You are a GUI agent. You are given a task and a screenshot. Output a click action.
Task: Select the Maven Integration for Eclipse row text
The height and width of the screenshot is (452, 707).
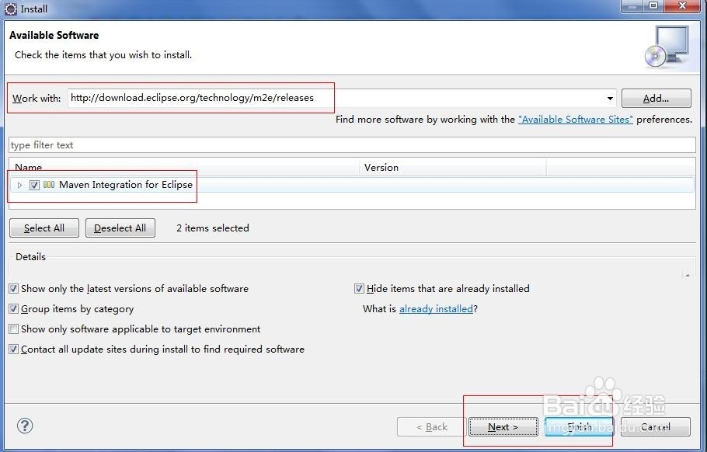pyautogui.click(x=126, y=185)
